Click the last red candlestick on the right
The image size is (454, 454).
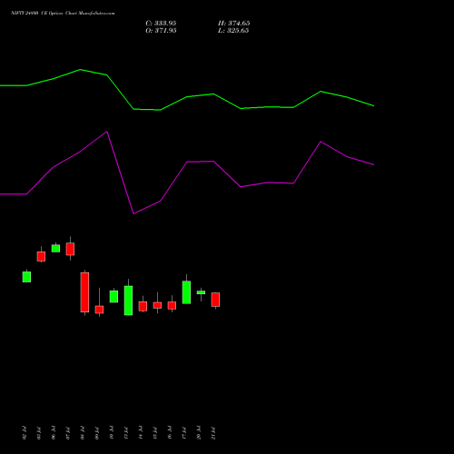tap(215, 300)
